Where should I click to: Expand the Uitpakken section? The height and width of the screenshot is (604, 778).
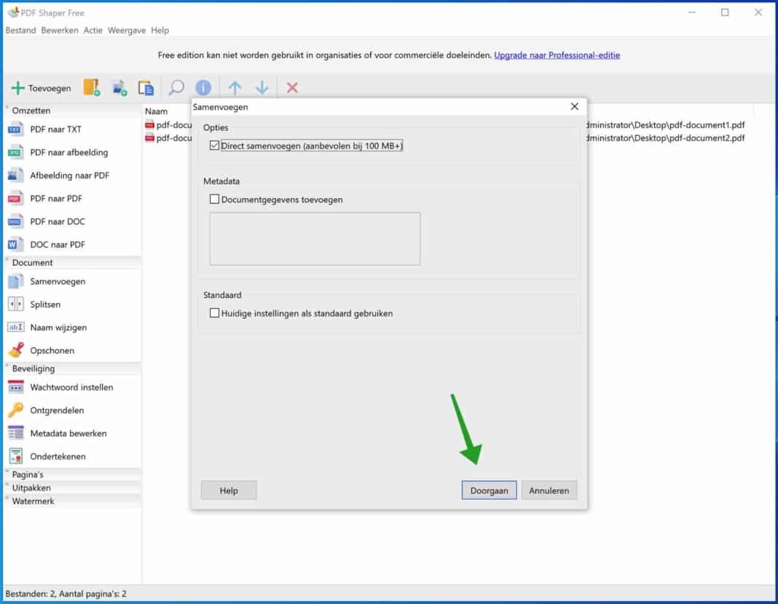tap(72, 488)
